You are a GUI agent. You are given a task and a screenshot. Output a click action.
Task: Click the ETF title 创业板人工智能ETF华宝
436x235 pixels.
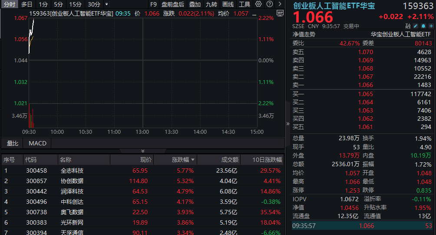tap(334, 6)
